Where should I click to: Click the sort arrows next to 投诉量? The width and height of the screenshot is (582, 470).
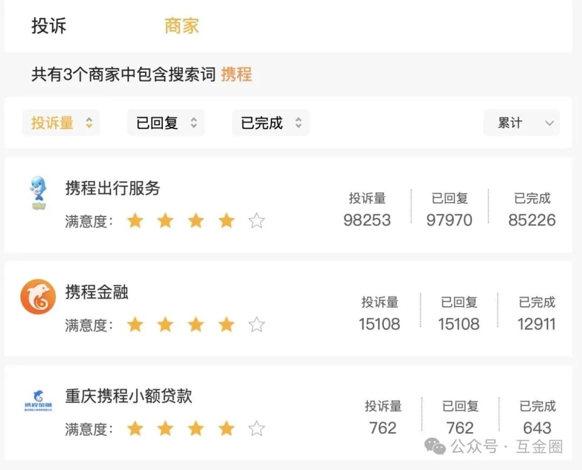[x=89, y=122]
